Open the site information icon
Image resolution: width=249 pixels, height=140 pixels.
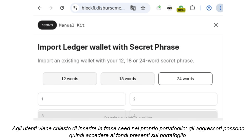click(75, 8)
